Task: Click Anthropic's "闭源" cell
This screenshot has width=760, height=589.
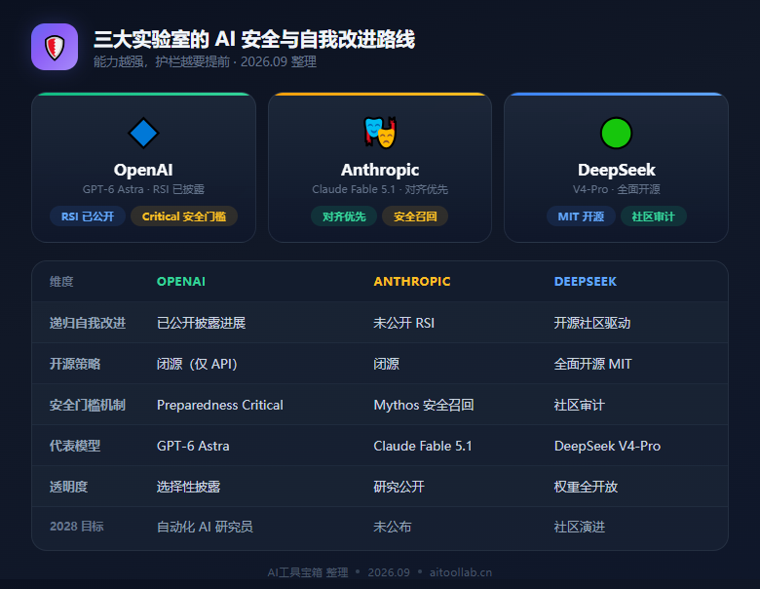Action: [386, 364]
